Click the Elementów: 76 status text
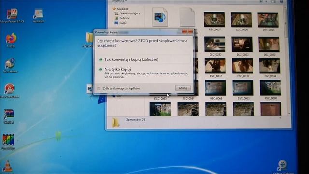 click(x=135, y=120)
